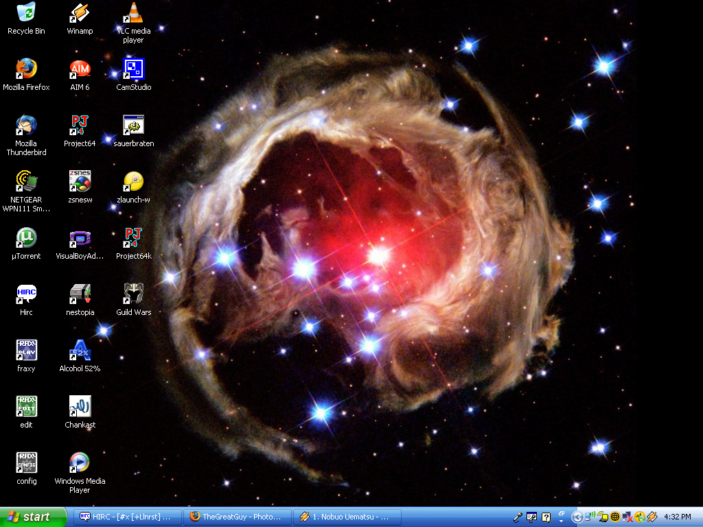
Task: Select the Project64 emulator shortcut
Action: tap(80, 126)
